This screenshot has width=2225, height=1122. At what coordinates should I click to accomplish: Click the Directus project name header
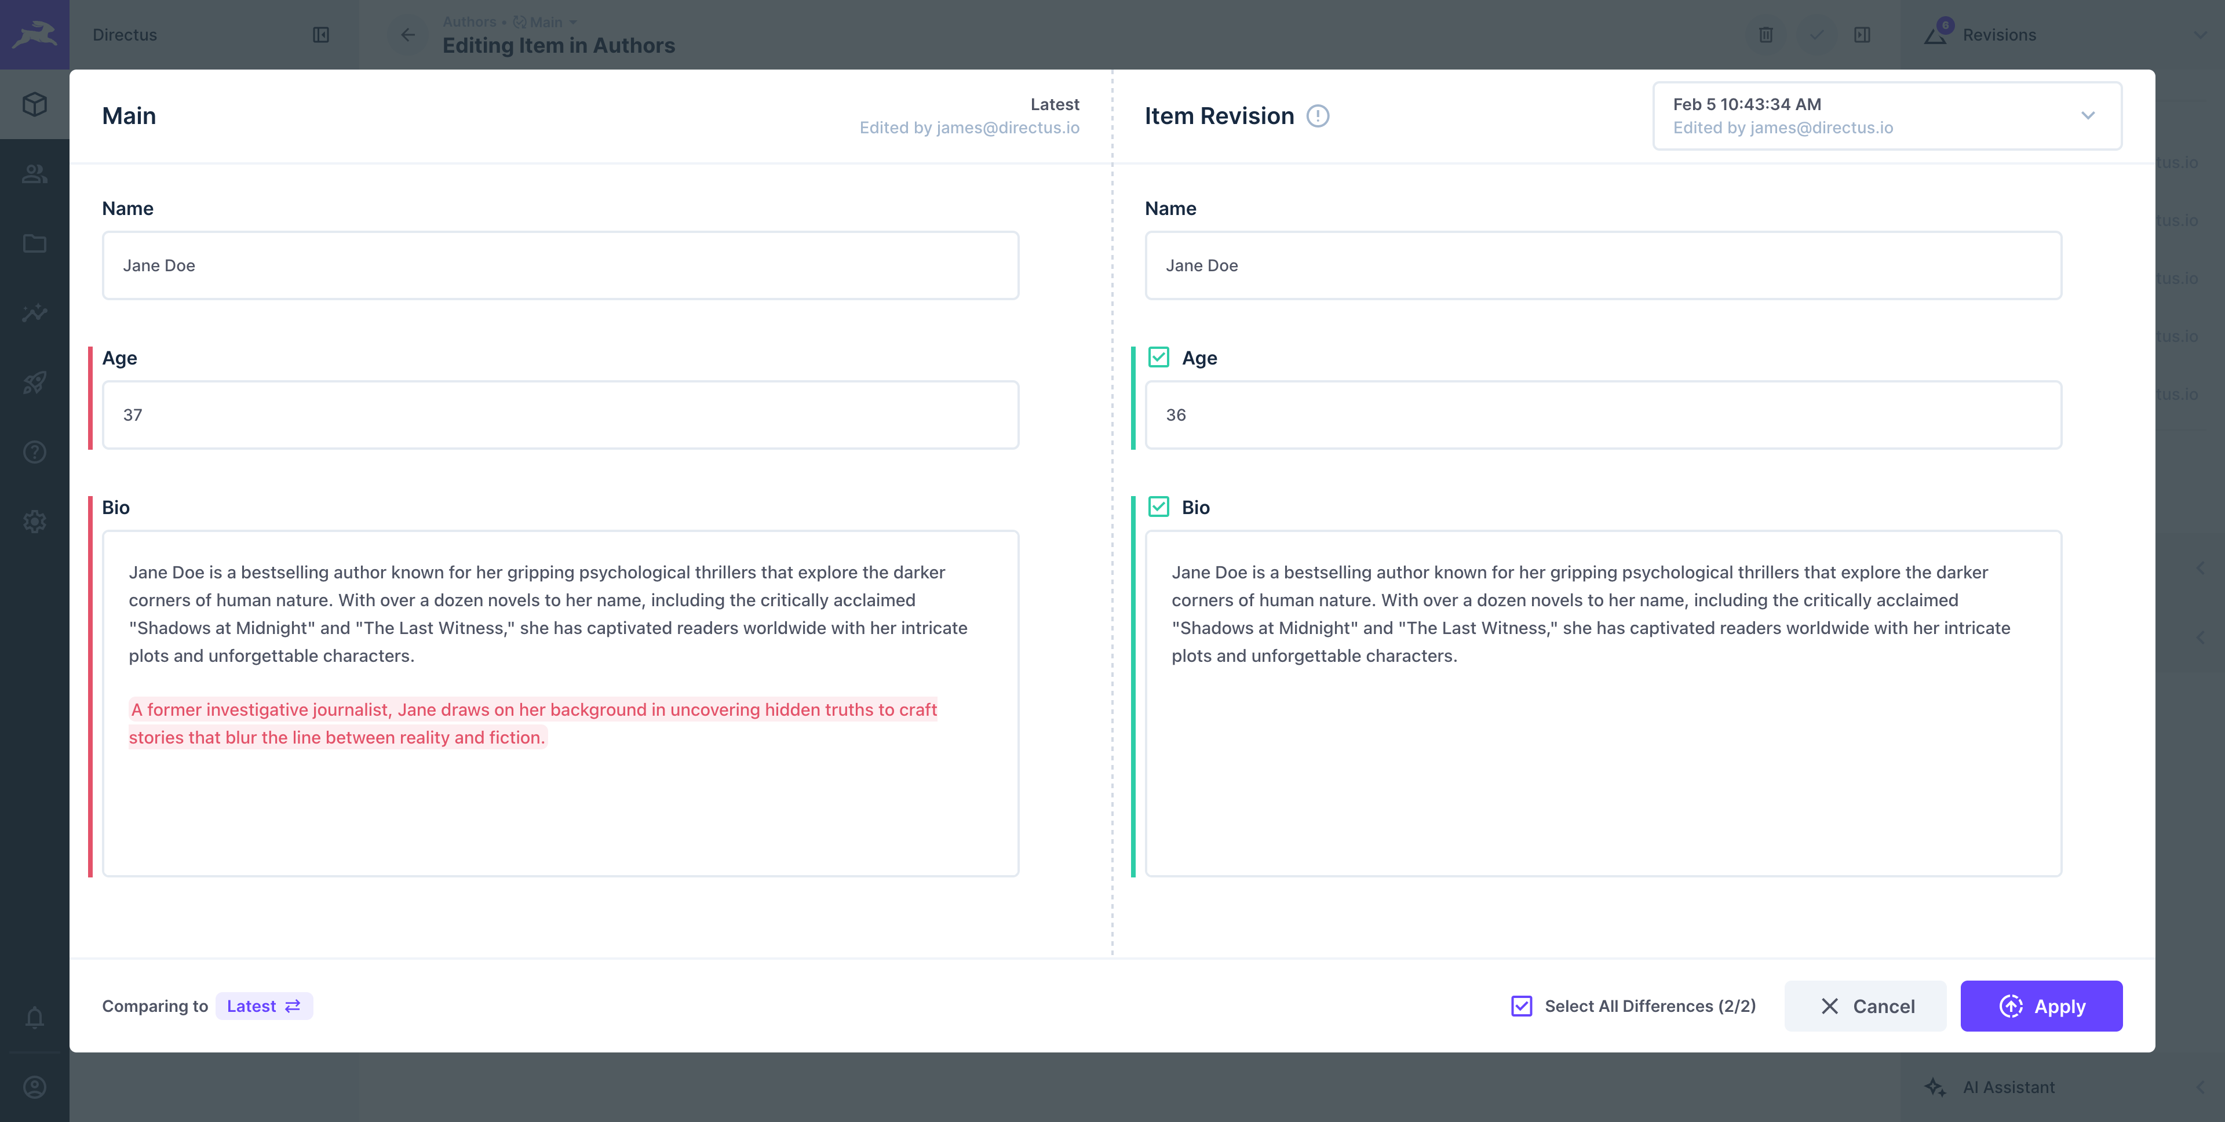[125, 35]
